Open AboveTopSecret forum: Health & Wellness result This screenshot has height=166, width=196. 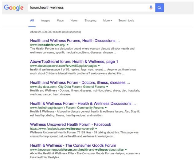74,61
